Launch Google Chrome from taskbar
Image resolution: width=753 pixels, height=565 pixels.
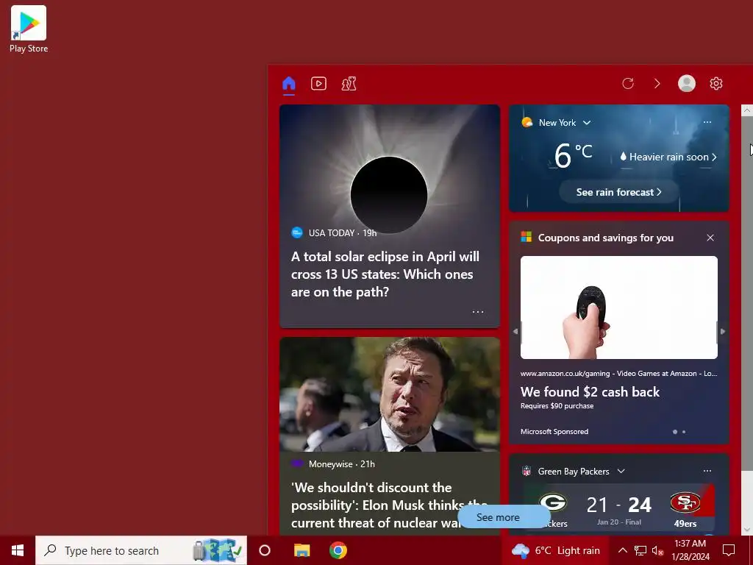[338, 550]
